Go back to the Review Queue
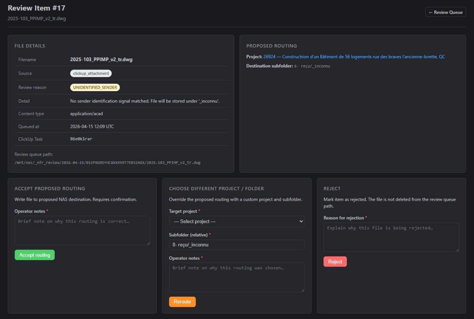Screen dimensions: 474x319 coord(445,12)
